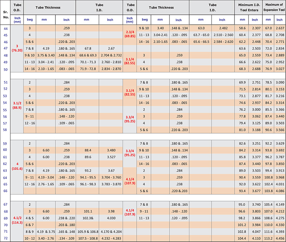This screenshot has width=286, height=242.
Task: Click tube I.D. value '3.527'
Action: (111, 157)
